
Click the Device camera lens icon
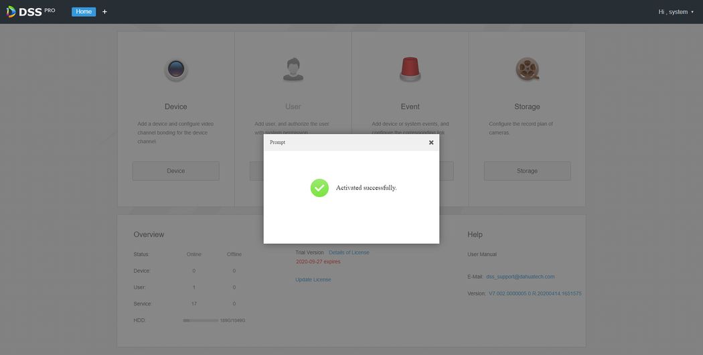pyautogui.click(x=175, y=70)
